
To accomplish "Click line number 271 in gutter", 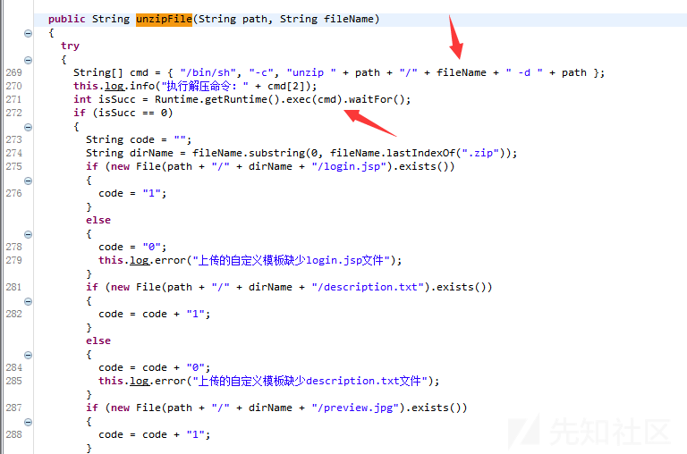I will [x=13, y=99].
